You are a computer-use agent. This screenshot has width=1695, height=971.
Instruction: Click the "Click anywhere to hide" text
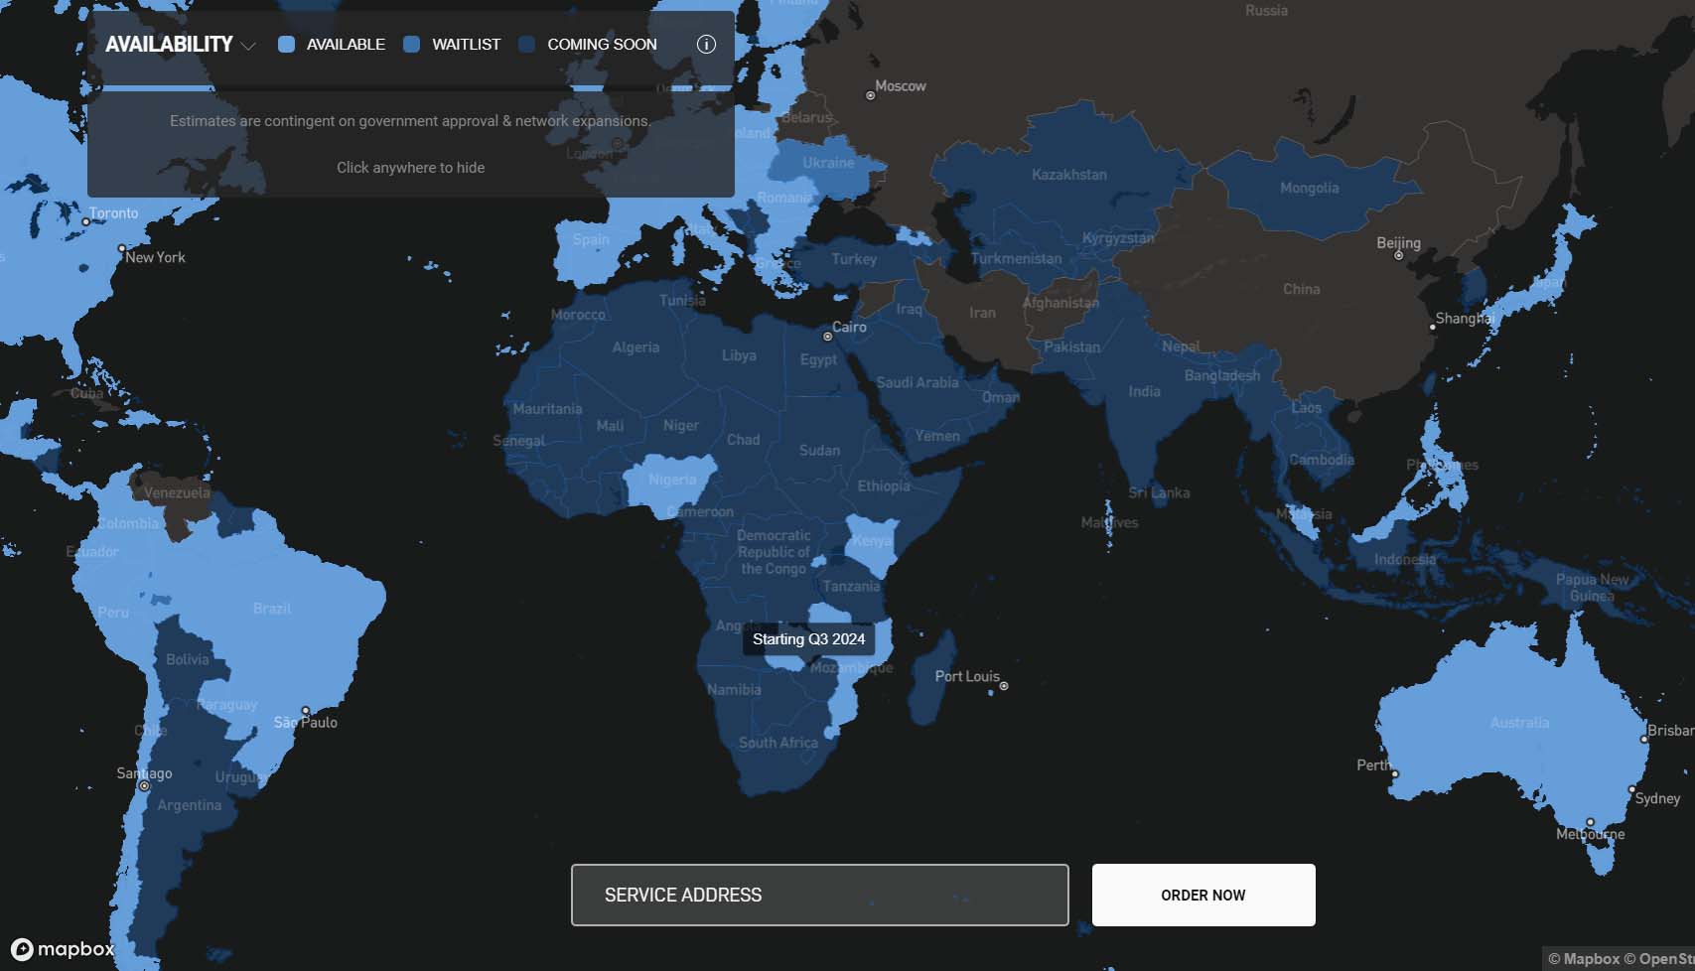(410, 168)
